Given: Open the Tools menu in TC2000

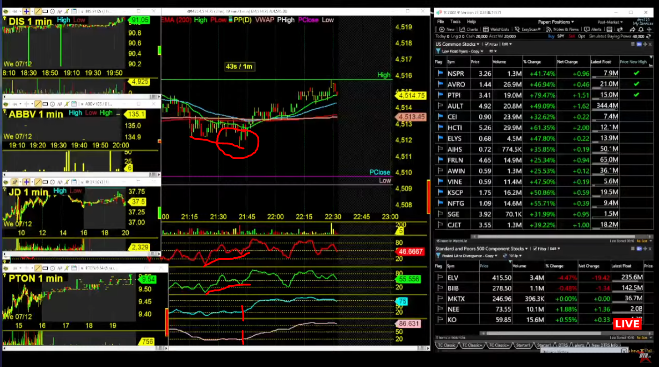Looking at the screenshot, I should pos(455,22).
